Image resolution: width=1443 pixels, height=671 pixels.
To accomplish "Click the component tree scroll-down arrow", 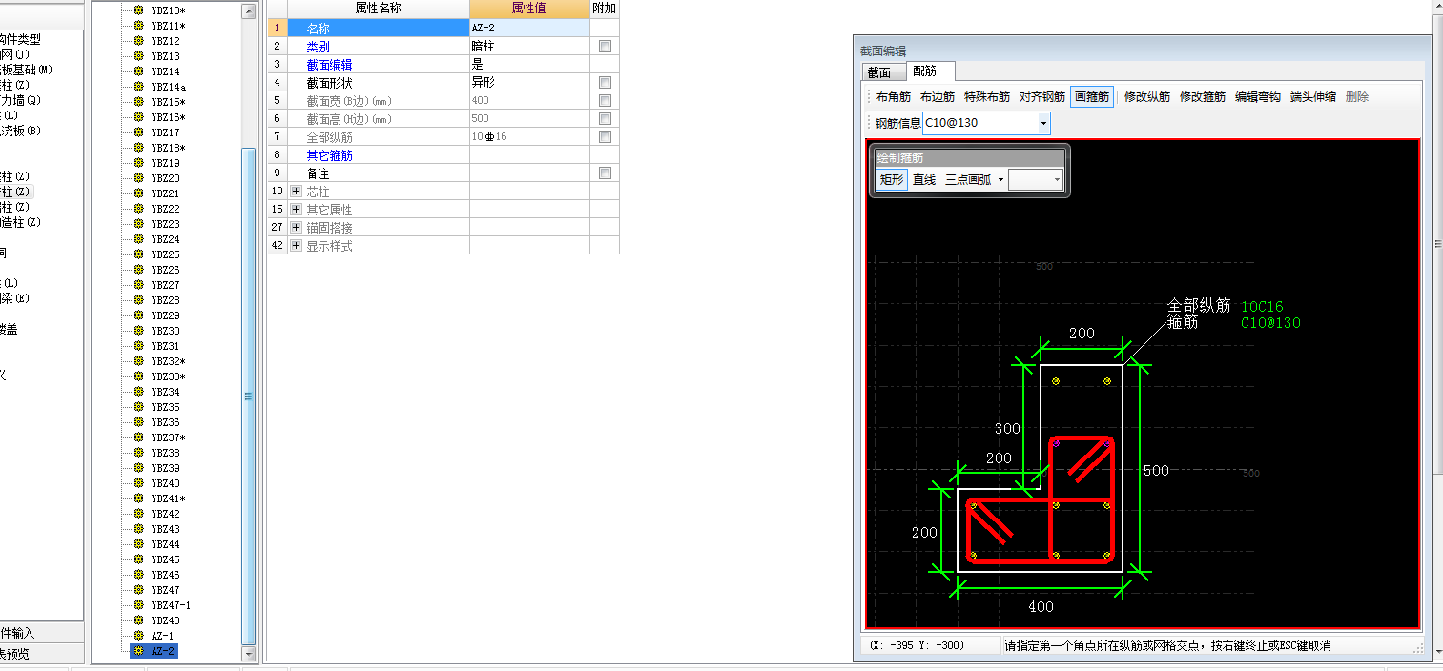I will pyautogui.click(x=249, y=655).
